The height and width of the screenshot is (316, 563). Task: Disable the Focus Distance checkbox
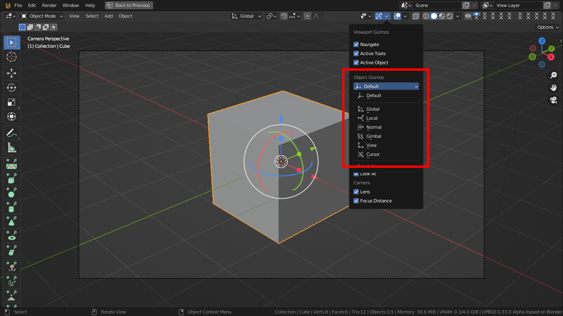[x=356, y=201]
